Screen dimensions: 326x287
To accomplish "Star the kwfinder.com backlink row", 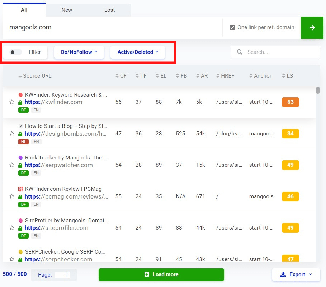I will pos(12,102).
